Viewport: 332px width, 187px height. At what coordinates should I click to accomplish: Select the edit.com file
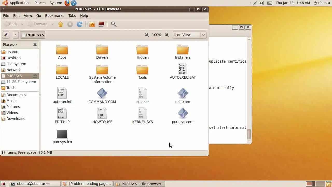(183, 96)
